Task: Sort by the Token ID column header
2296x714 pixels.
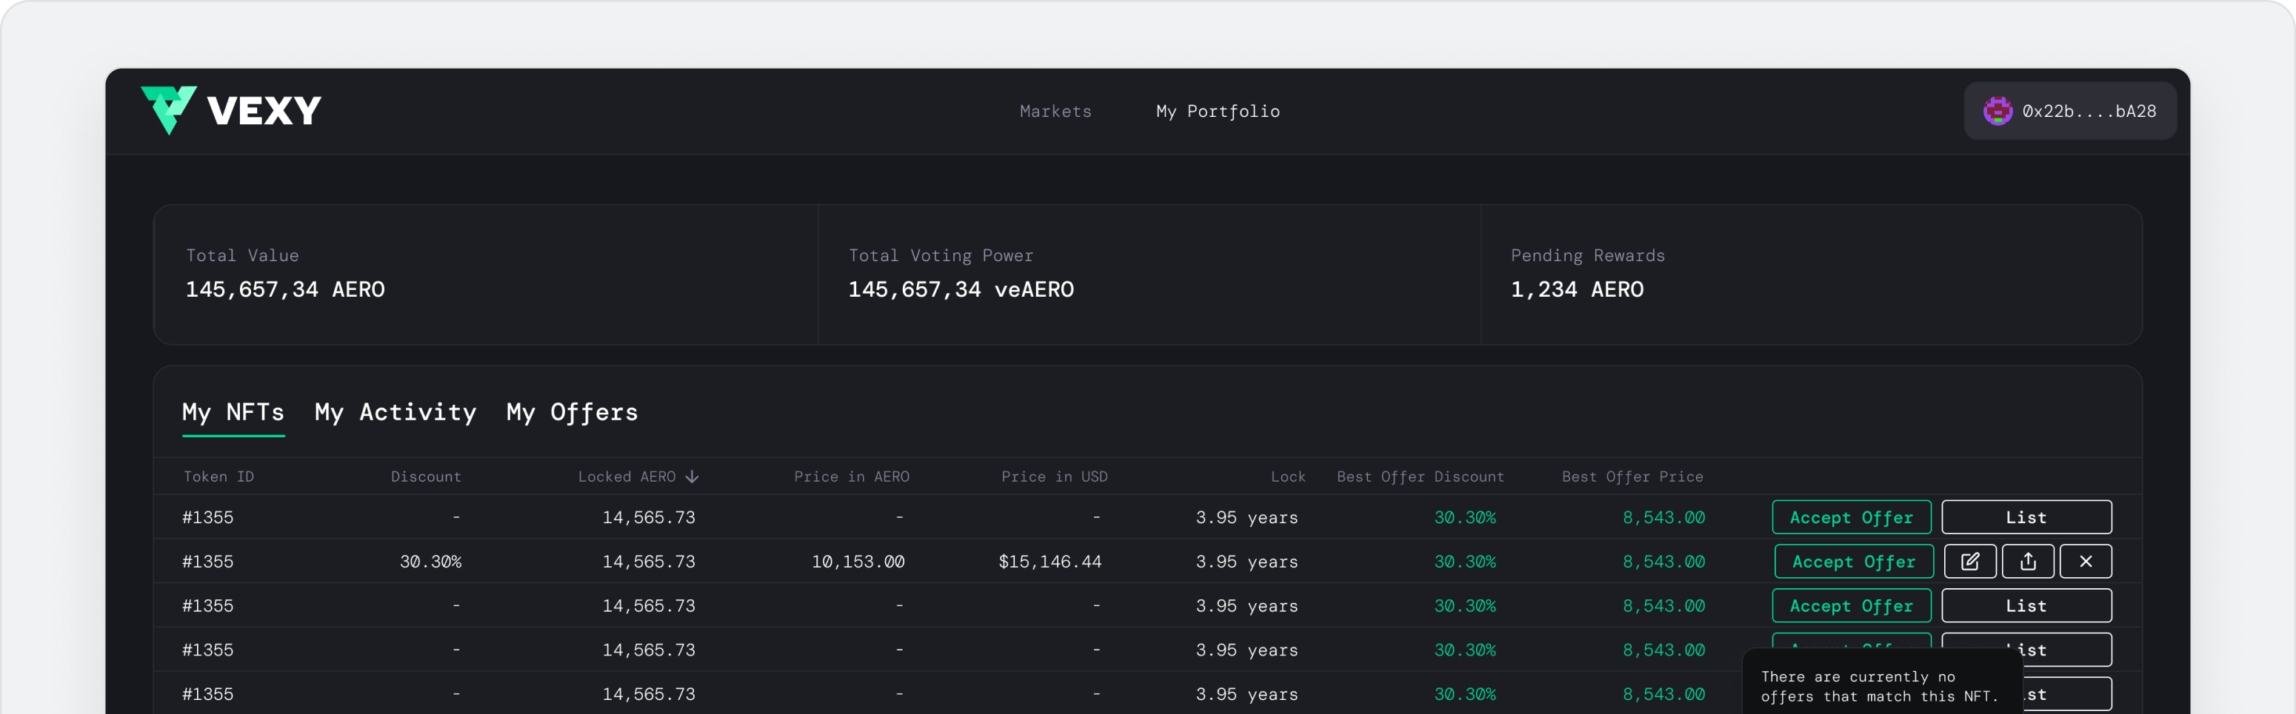Action: (x=218, y=476)
